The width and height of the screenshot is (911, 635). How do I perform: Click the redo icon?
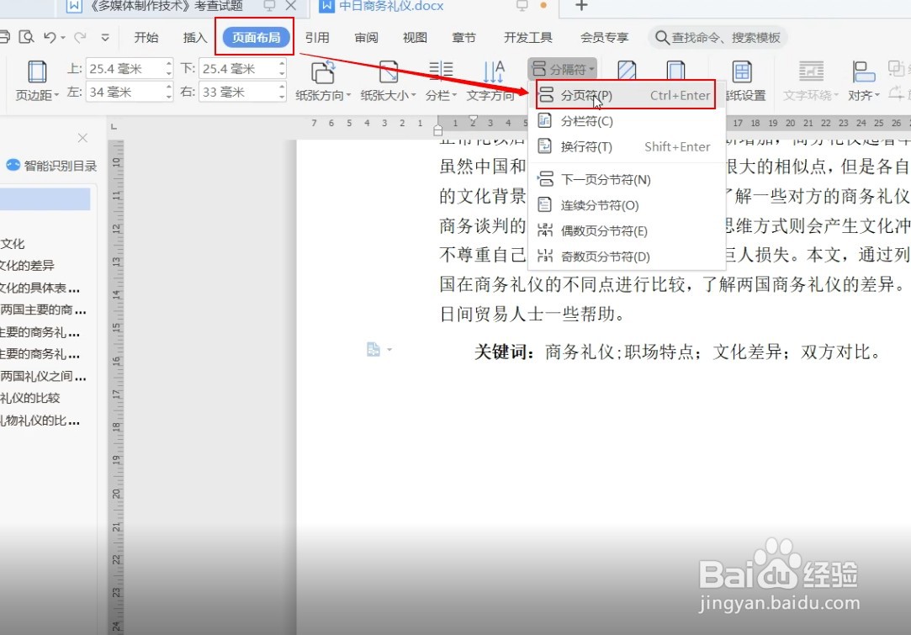pos(80,37)
